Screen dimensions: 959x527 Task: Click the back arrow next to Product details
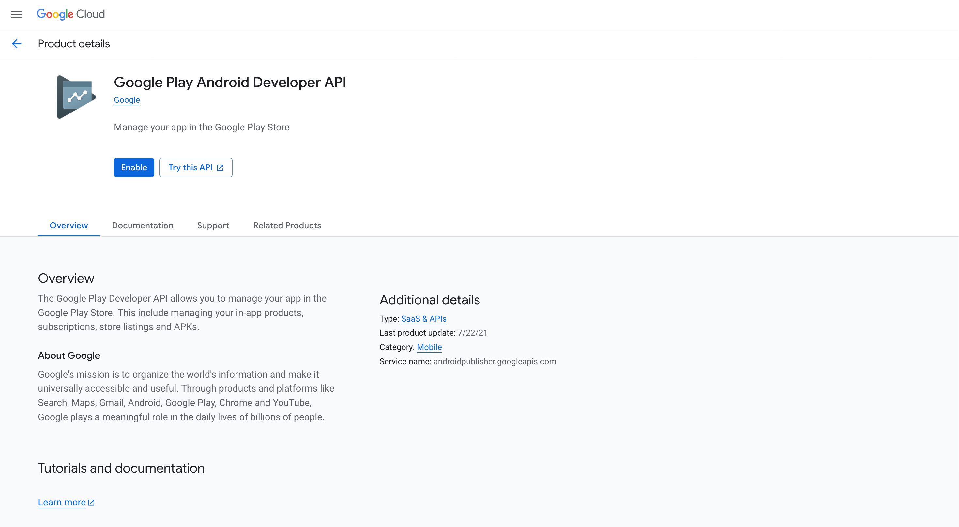[16, 44]
